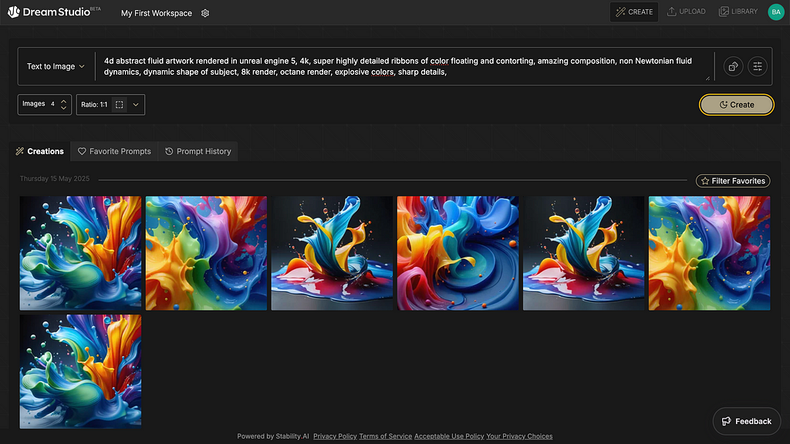Screen dimensions: 790x444
Task: Click the Powered by Stability.AI text
Action: click(x=273, y=436)
